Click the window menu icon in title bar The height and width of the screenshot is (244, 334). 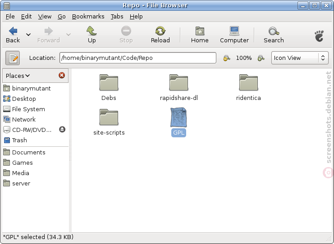click(x=7, y=5)
